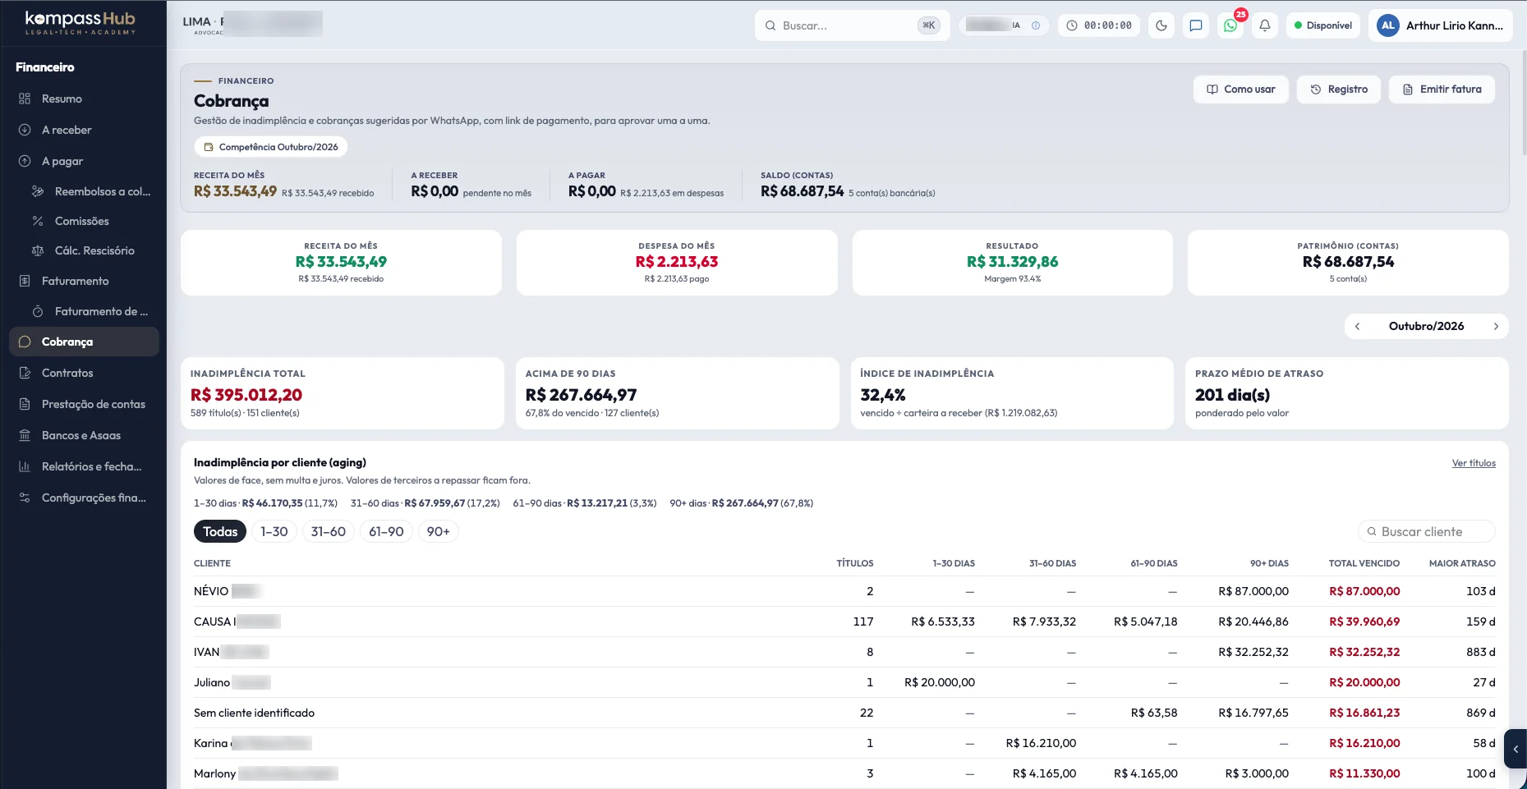Go to A pagar in the sidebar
The image size is (1527, 789).
(83, 161)
